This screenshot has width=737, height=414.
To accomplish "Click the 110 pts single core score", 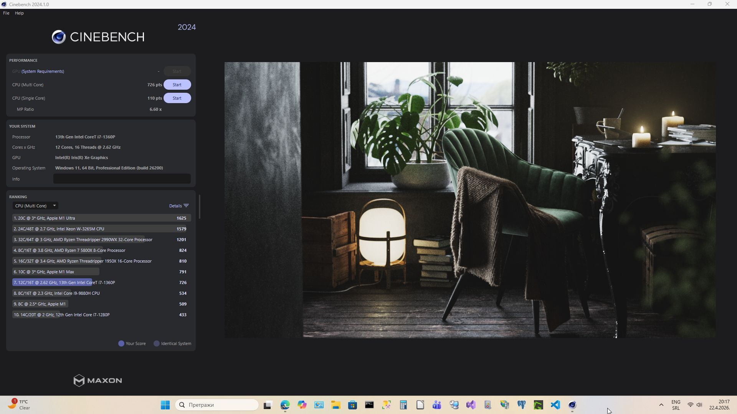I will (155, 98).
